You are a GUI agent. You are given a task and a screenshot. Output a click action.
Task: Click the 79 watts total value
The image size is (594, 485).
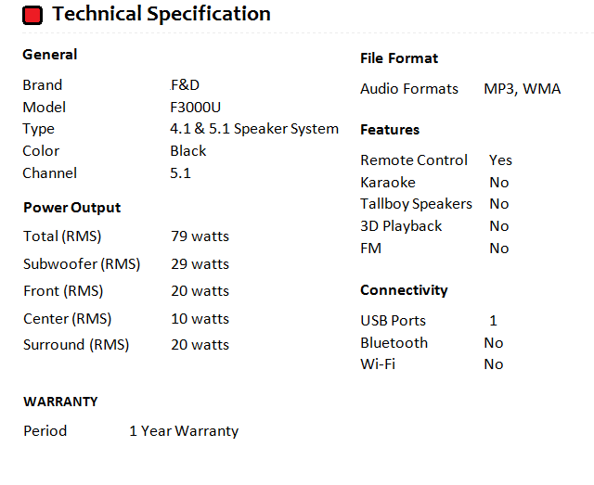(200, 236)
